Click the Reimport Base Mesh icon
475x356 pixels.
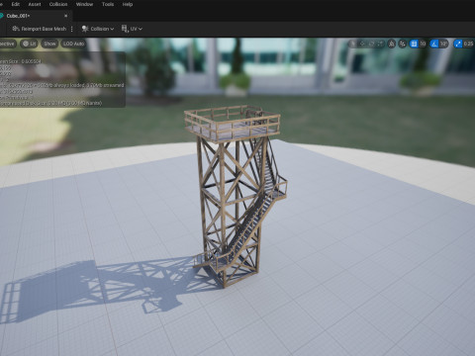click(16, 29)
